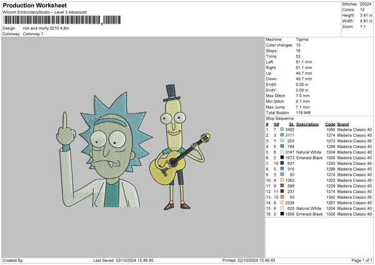Click thread code 1023 in stop row 10
375x265 pixels.
point(331,181)
